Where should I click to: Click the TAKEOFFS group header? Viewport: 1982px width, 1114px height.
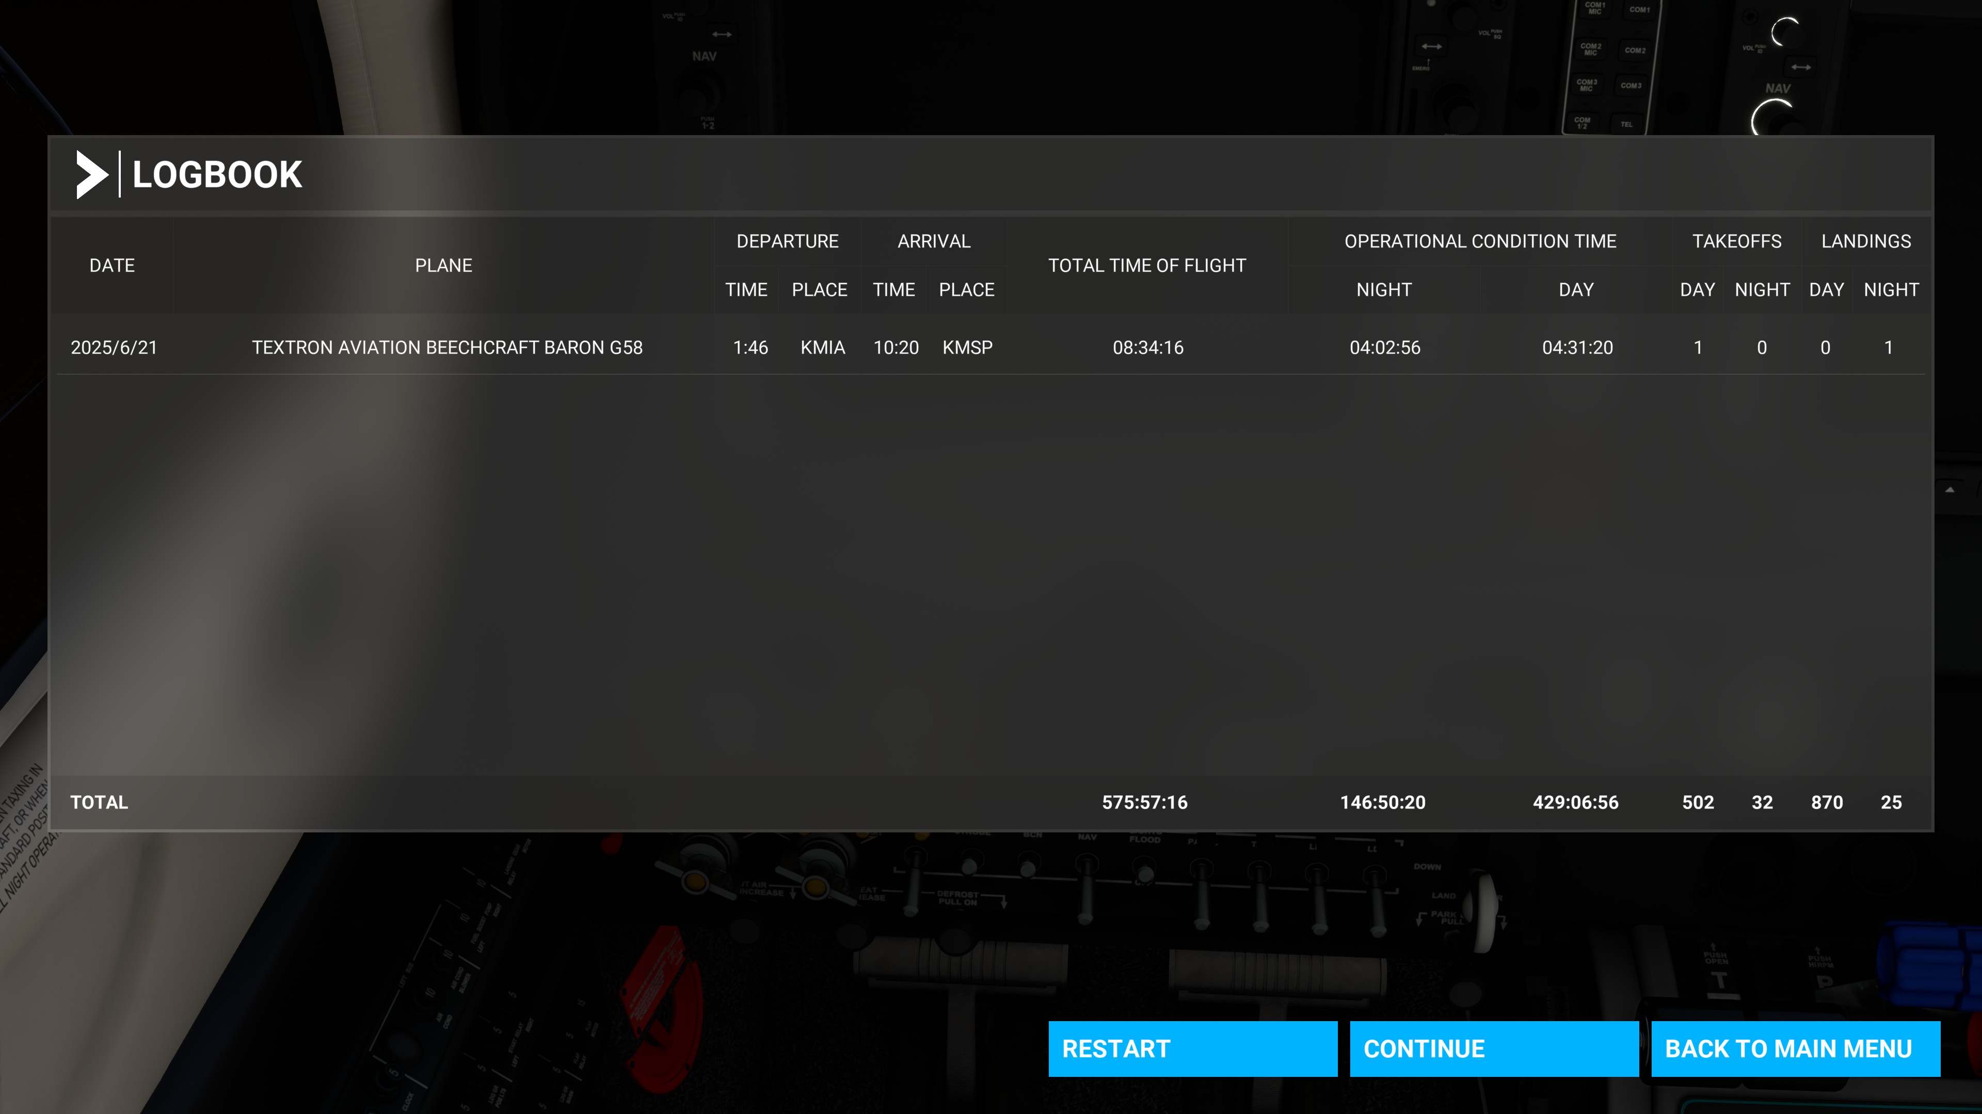click(x=1736, y=241)
